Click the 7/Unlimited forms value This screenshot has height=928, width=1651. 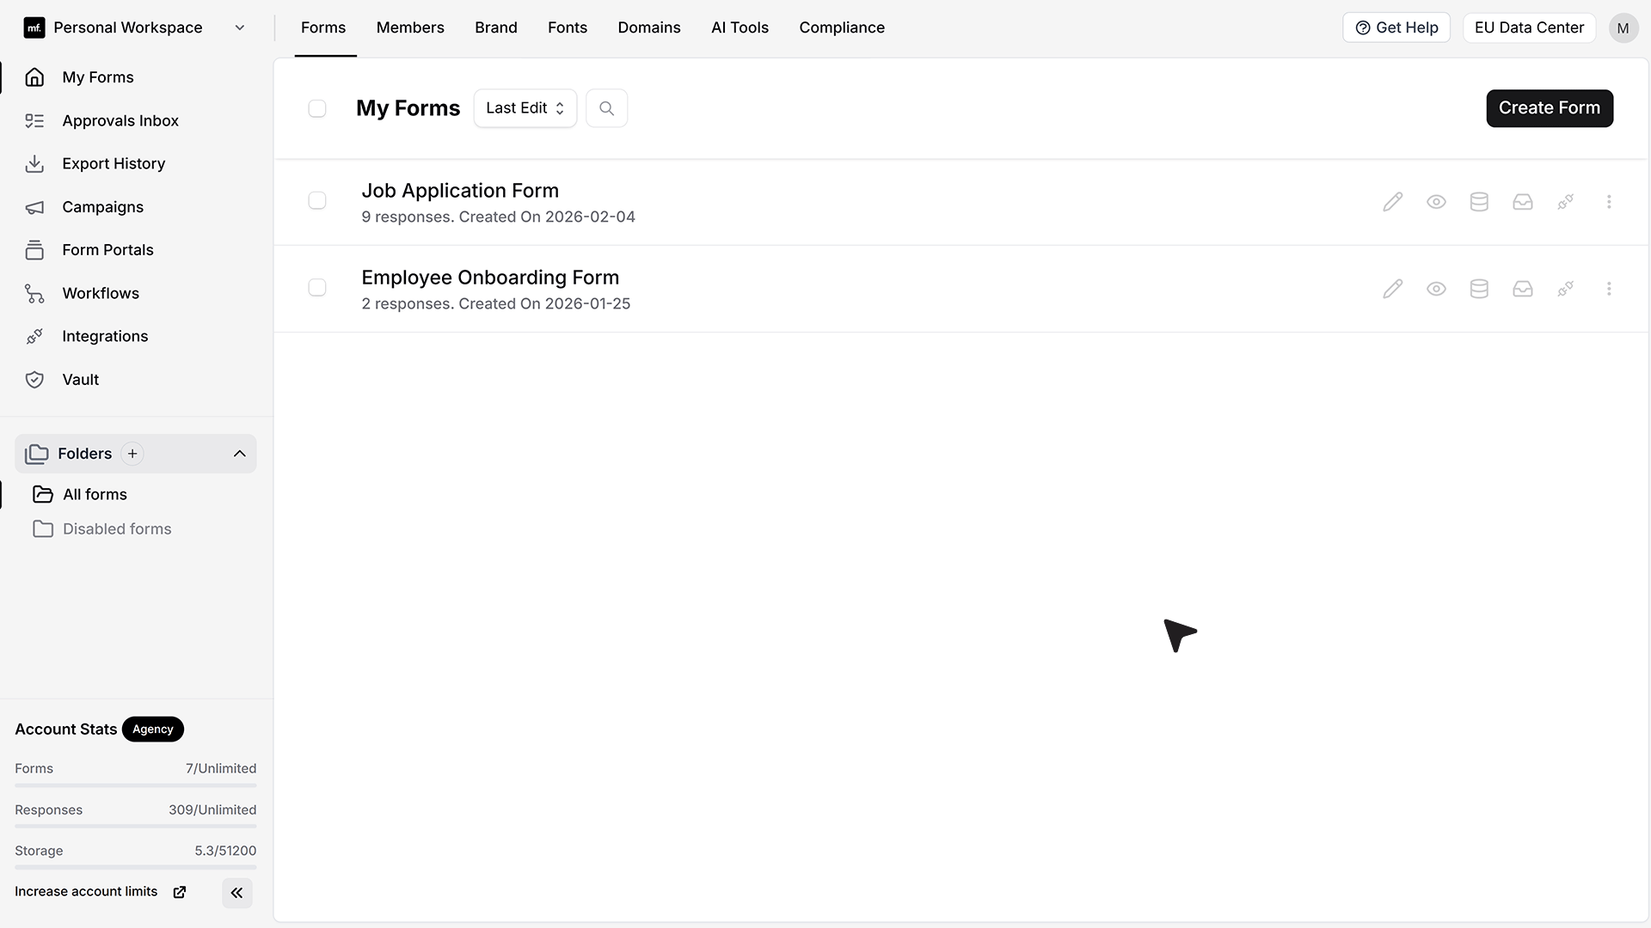(221, 769)
